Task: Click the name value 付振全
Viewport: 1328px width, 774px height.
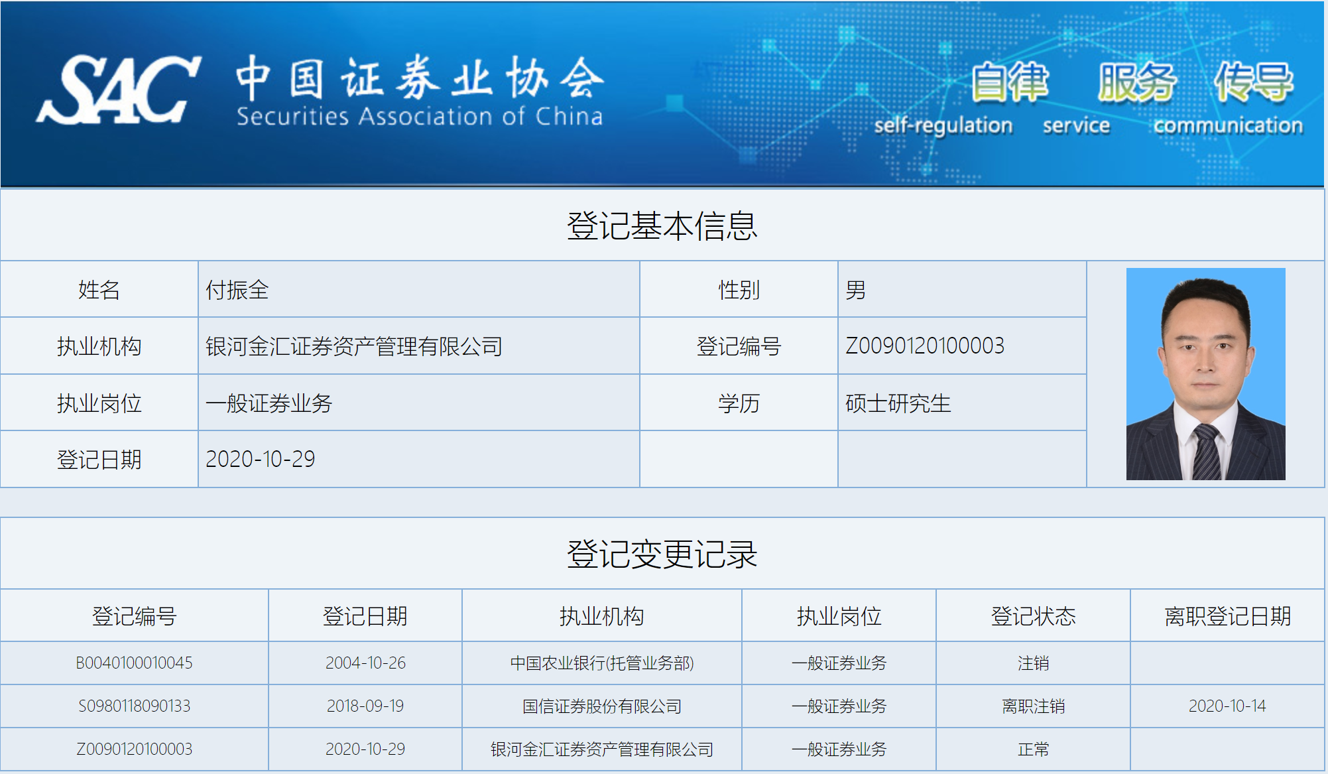Action: [237, 290]
